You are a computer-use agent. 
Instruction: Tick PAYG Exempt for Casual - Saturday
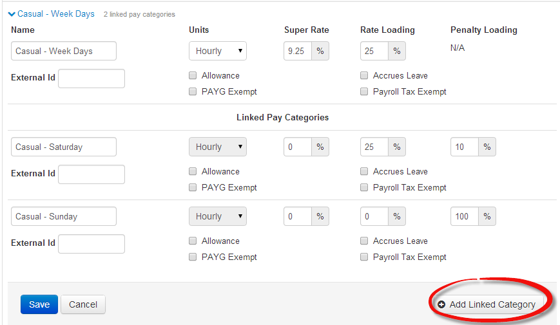(193, 187)
